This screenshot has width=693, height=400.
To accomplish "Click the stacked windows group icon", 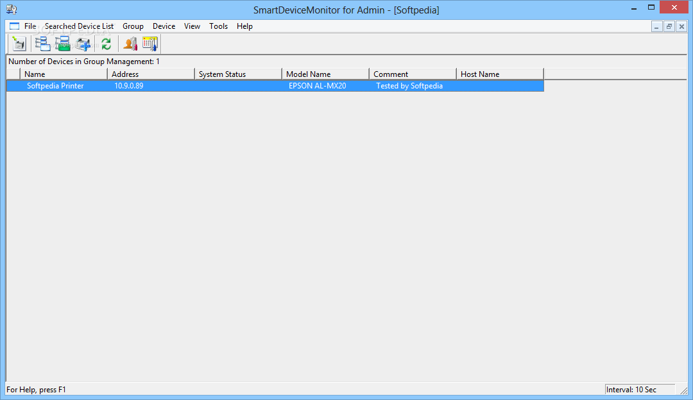I will point(43,44).
